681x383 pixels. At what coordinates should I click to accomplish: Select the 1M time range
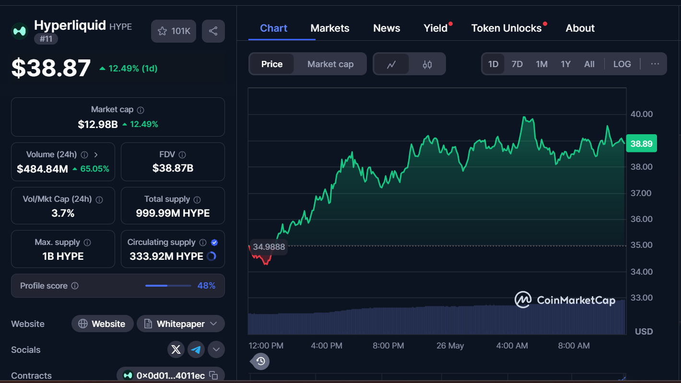coord(541,64)
